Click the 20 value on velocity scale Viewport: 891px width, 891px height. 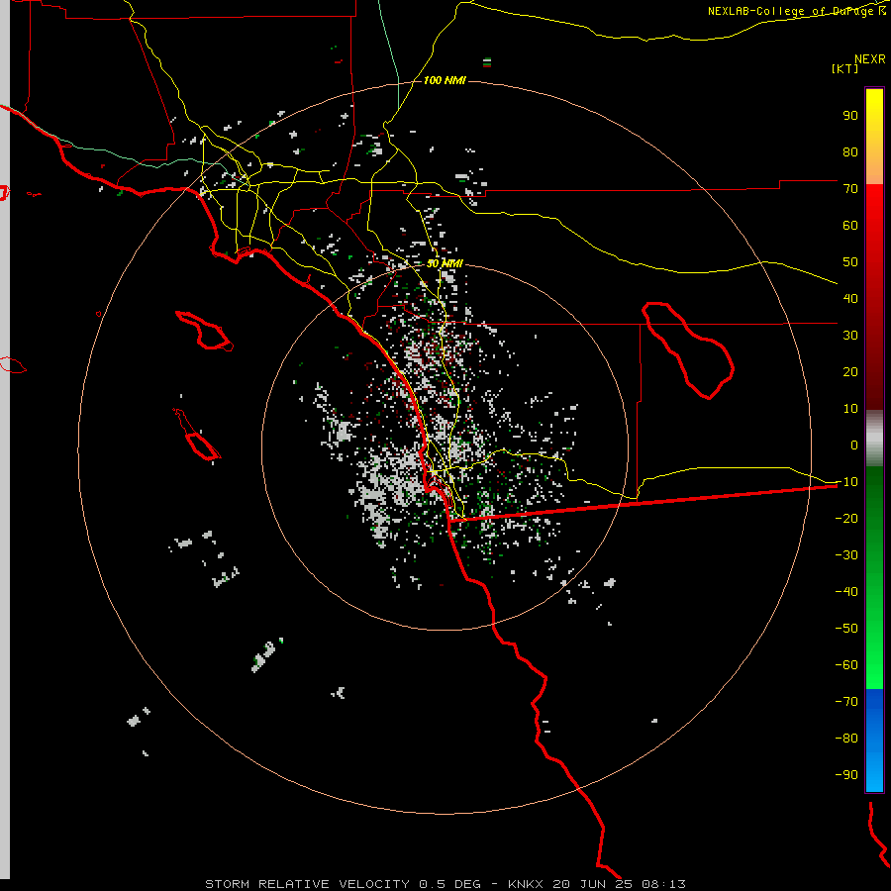pos(850,371)
